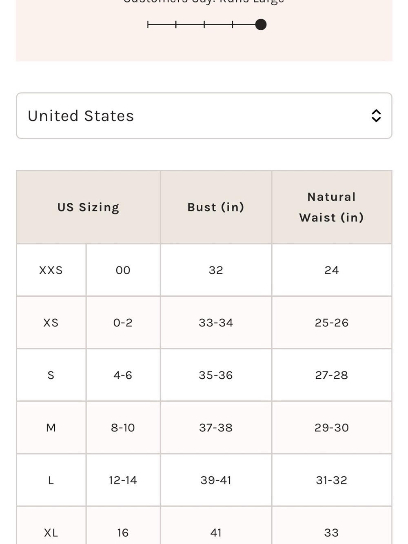Click the 00 numeric size cell
This screenshot has height=544, width=408.
(x=123, y=270)
